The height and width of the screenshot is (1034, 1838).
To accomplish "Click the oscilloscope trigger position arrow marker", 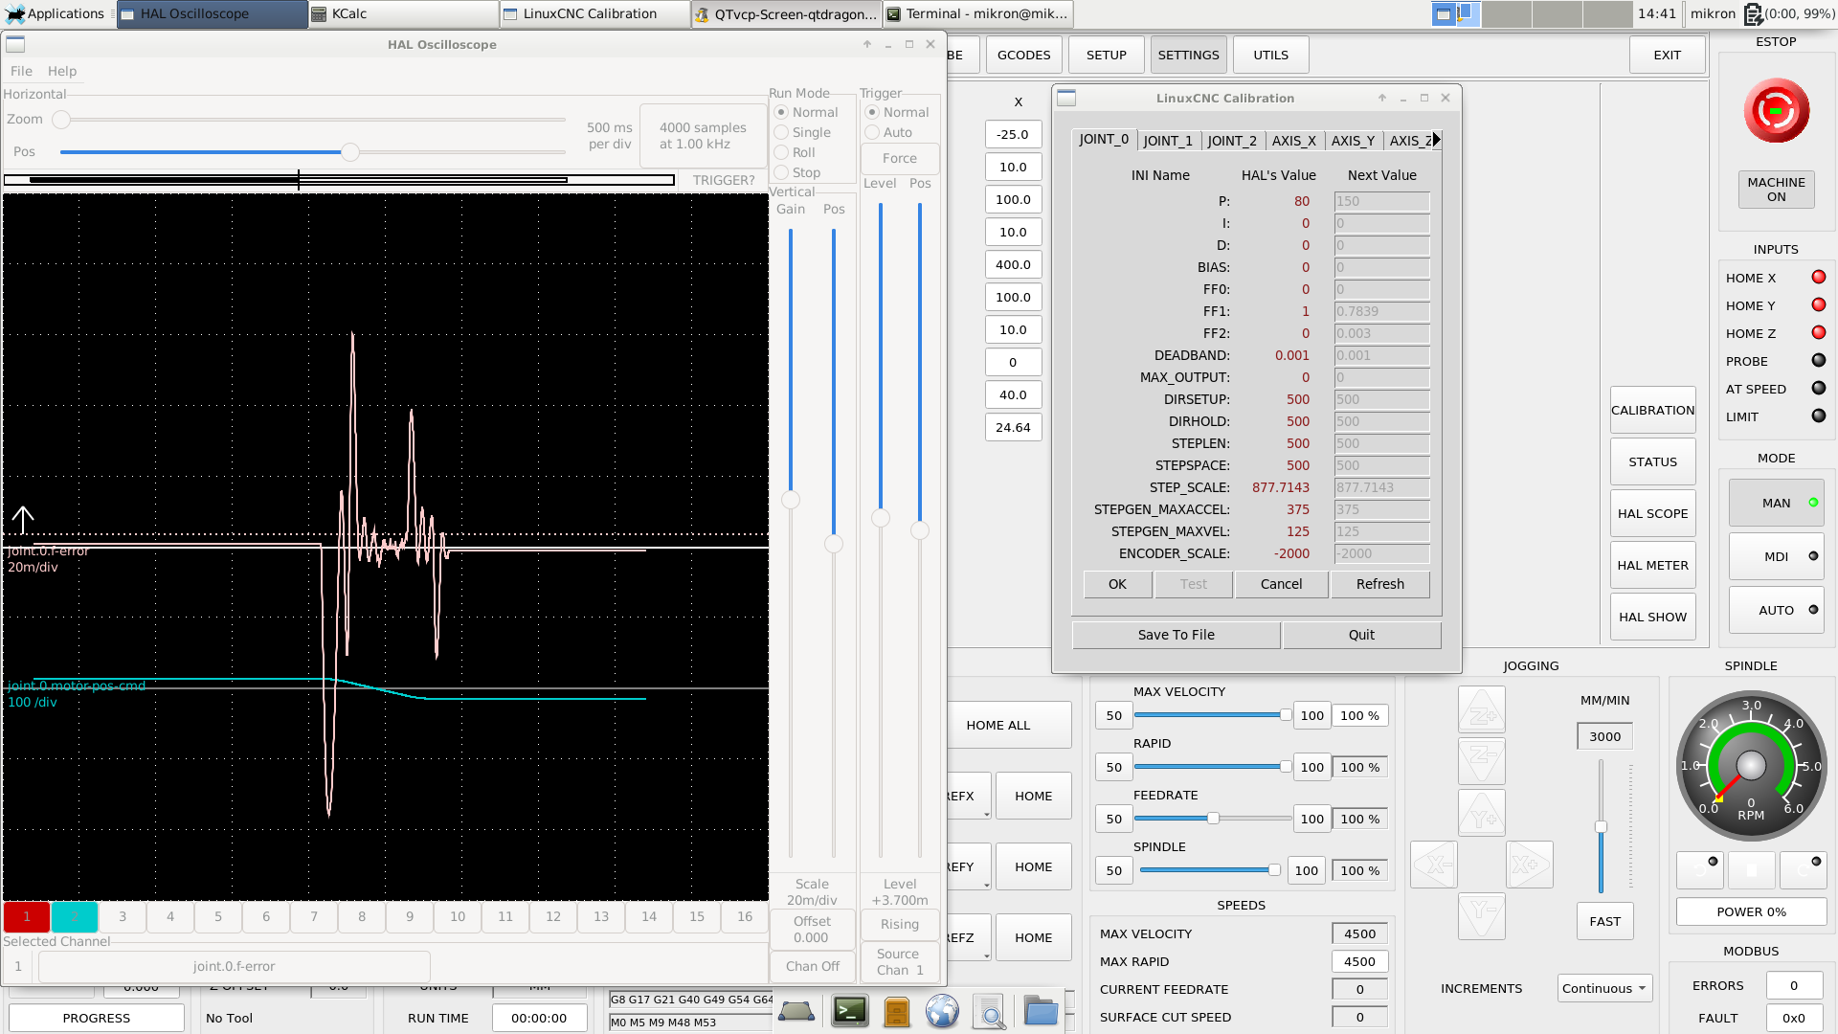I will click(x=23, y=521).
